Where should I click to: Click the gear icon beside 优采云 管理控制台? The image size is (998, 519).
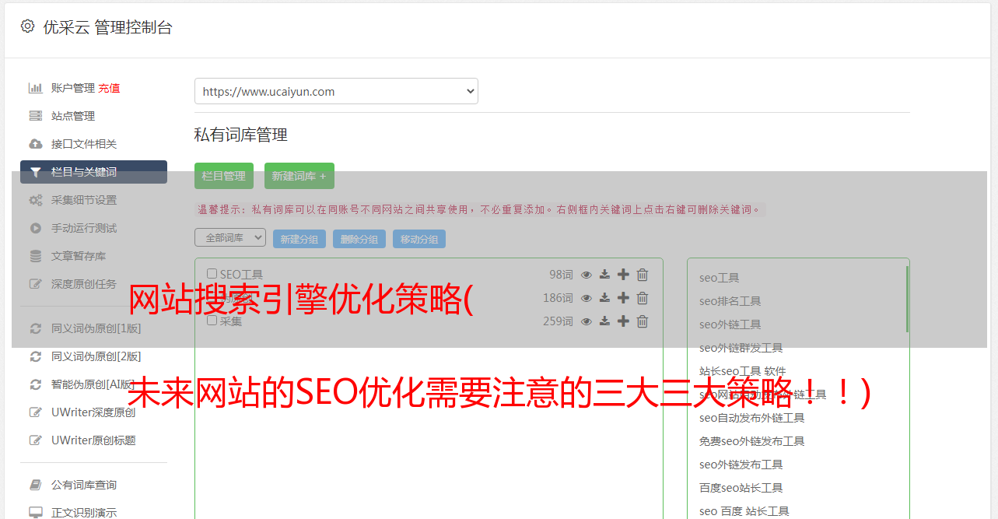(28, 26)
